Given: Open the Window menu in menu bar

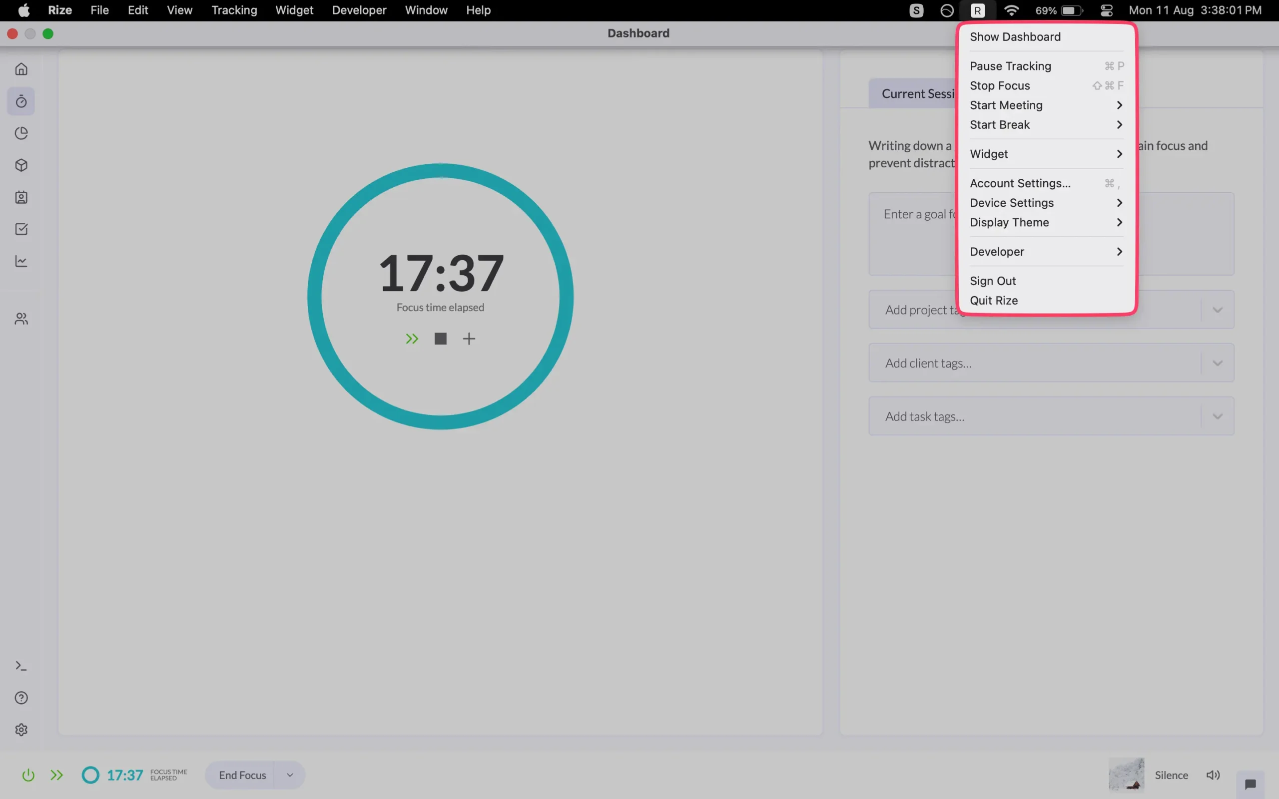Looking at the screenshot, I should pyautogui.click(x=426, y=10).
